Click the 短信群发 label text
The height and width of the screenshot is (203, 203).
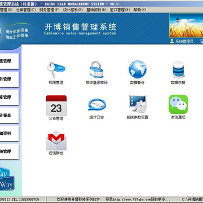pyautogui.click(x=56, y=153)
